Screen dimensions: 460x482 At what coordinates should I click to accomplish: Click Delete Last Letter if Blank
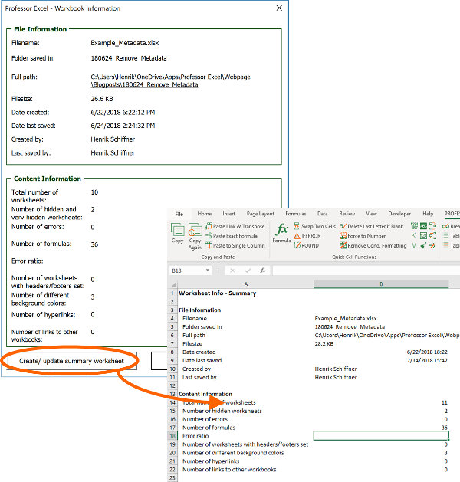(x=371, y=226)
